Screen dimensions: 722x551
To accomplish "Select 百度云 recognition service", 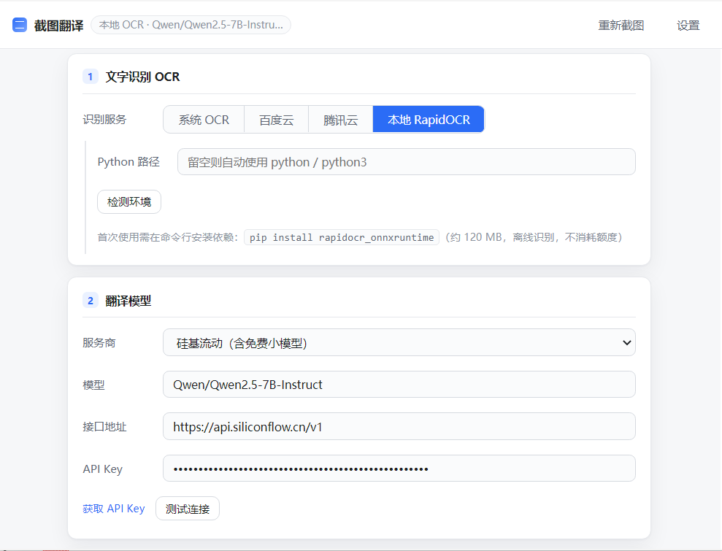I will coord(276,120).
